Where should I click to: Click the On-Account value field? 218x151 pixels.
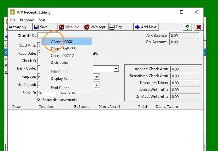pyautogui.click(x=184, y=42)
